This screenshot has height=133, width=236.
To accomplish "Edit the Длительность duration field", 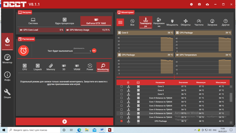I will point(82,51).
